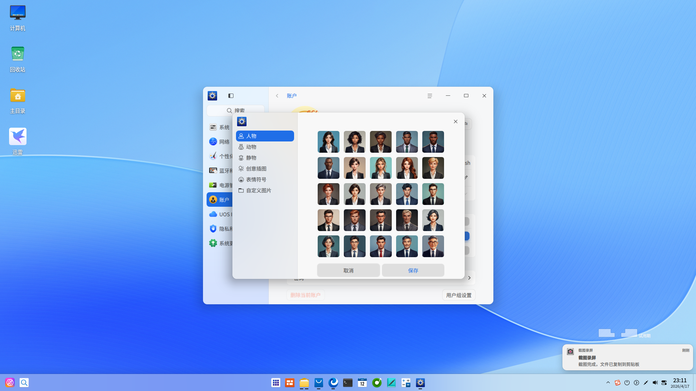Open the calculator from the taskbar
This screenshot has height=391, width=696.
(x=406, y=383)
